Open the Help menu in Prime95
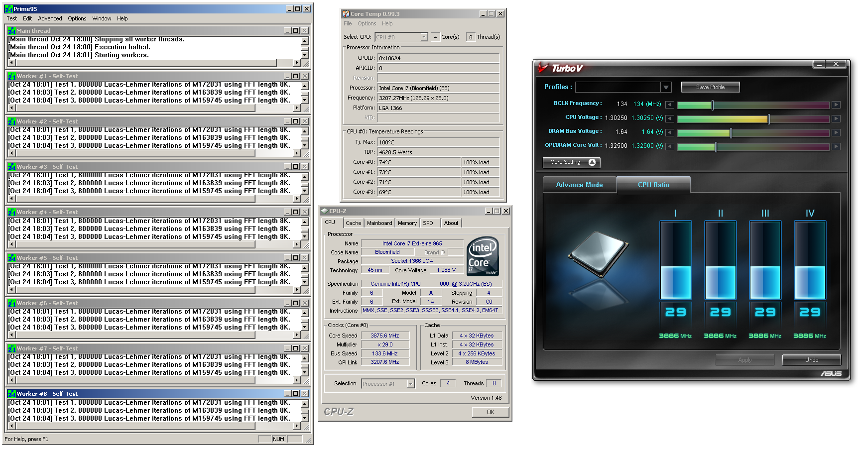 (x=123, y=18)
